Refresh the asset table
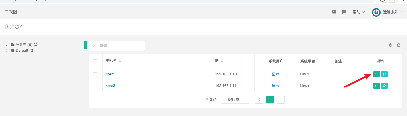Screen dimensions: 407x116 coord(399,45)
